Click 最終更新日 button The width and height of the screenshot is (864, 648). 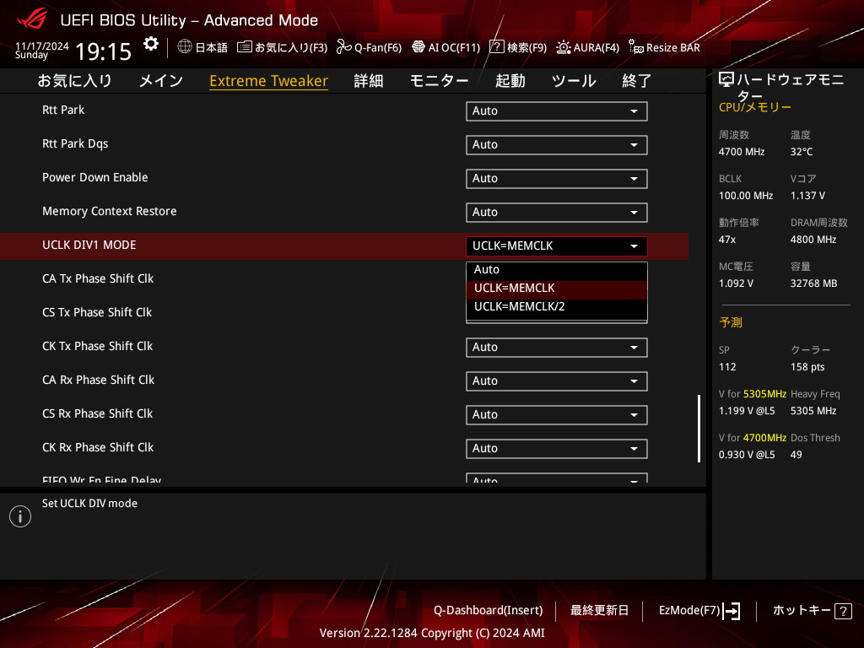tap(600, 611)
